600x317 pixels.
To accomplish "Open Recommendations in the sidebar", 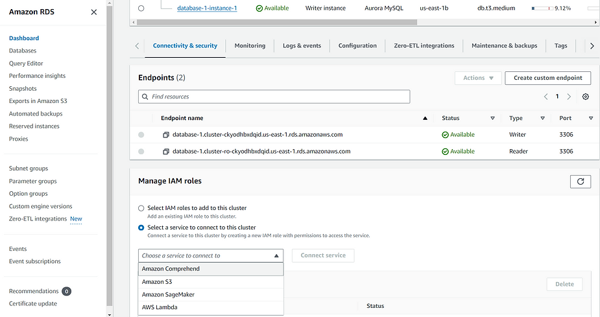I will (34, 291).
